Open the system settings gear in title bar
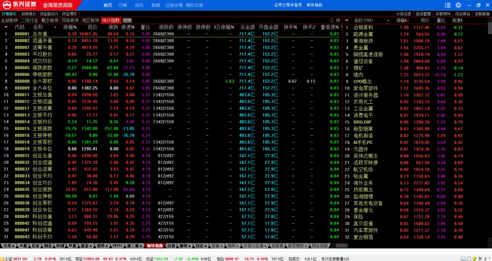The height and width of the screenshot is (261, 492). tap(458, 5)
